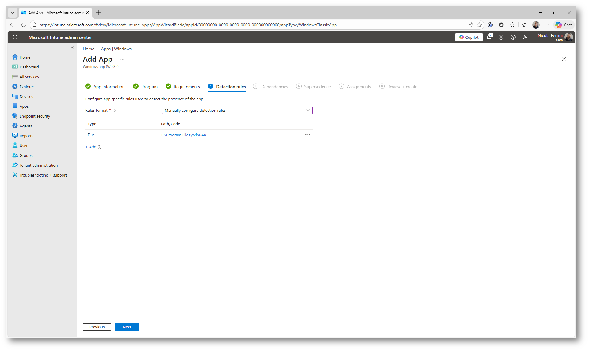Collapse the left navigation sidebar
589x351 pixels.
72,48
